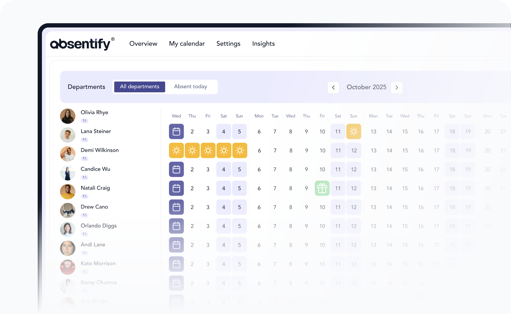Open the Settings menu item
The height and width of the screenshot is (314, 511).
(228, 44)
